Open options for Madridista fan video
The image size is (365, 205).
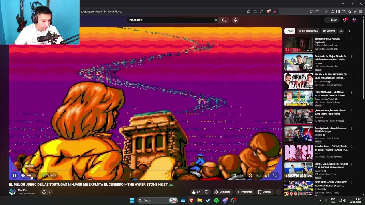click(x=352, y=75)
